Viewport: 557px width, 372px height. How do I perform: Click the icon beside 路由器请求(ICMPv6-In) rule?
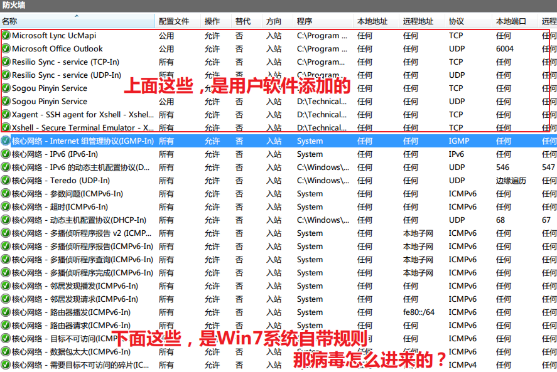click(5, 326)
